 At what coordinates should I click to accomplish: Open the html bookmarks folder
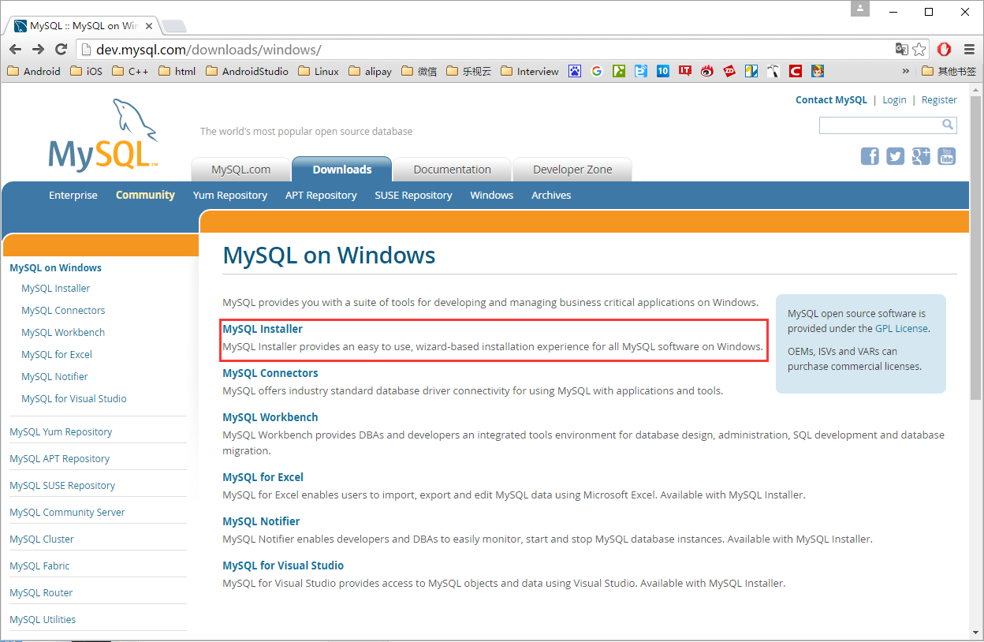coord(177,71)
